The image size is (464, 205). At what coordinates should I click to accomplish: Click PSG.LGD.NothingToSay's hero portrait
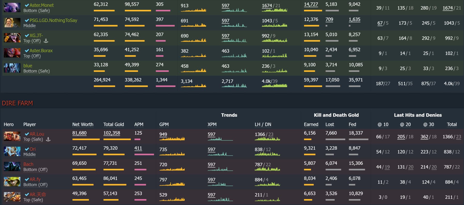(x=12, y=23)
